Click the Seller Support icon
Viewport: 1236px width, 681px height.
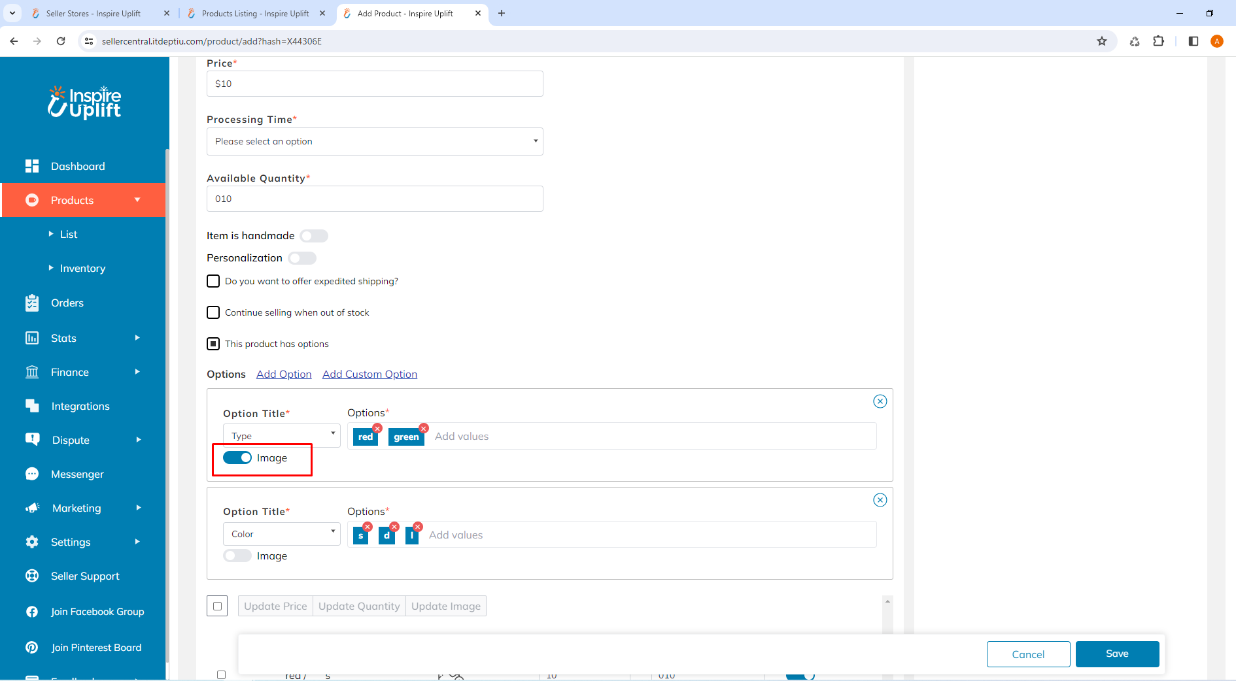click(32, 576)
